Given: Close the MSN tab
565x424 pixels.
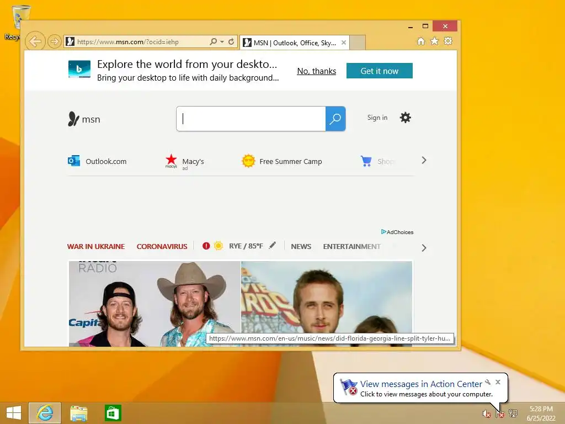Looking at the screenshot, I should coord(344,43).
